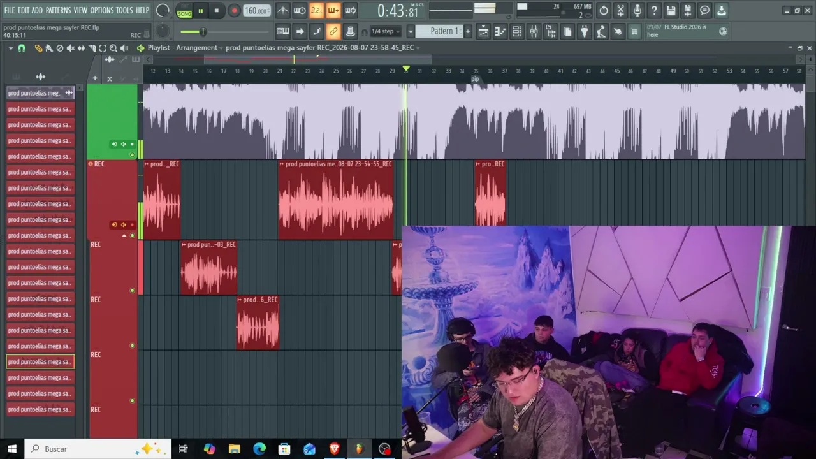Viewport: 816px width, 459px height.
Task: Open the Piano roll view icon
Action: (500, 31)
